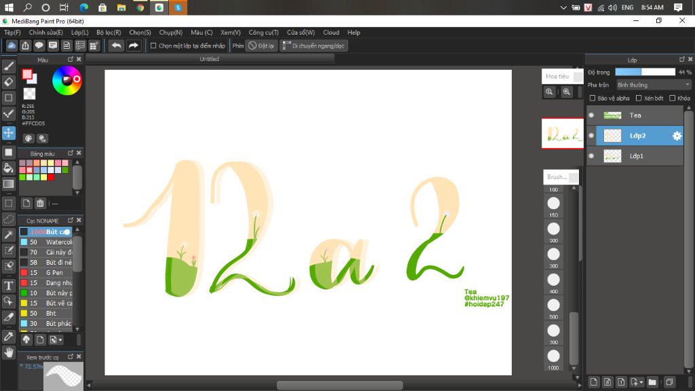Screen dimensions: 695x391
Task: Activate the Move tool
Action: (x=8, y=132)
